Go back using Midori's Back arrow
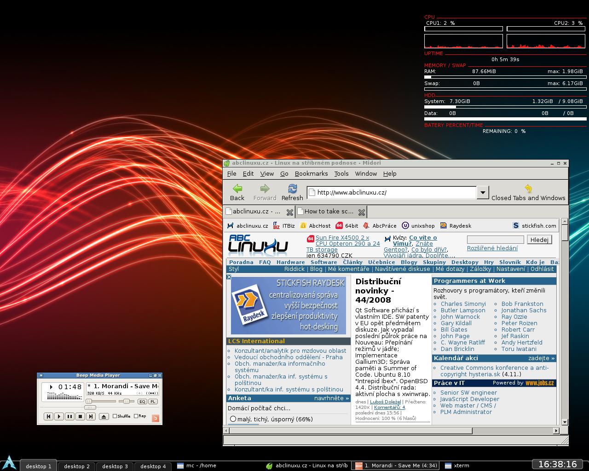 (x=237, y=192)
